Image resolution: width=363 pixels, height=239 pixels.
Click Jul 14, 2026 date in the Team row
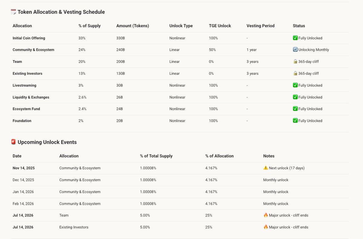[23, 215]
